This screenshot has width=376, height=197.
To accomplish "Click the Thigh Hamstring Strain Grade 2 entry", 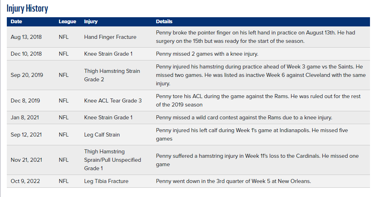I will [112, 75].
